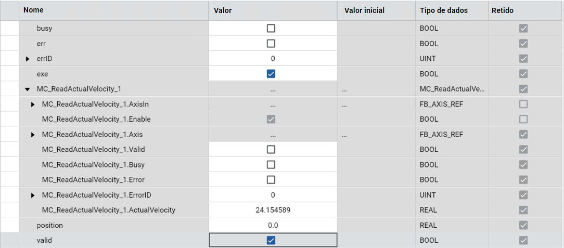Expand MC_ReadActualVelocity_1.ErrorID node

pyautogui.click(x=33, y=195)
